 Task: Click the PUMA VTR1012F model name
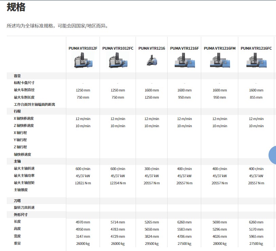(83, 48)
